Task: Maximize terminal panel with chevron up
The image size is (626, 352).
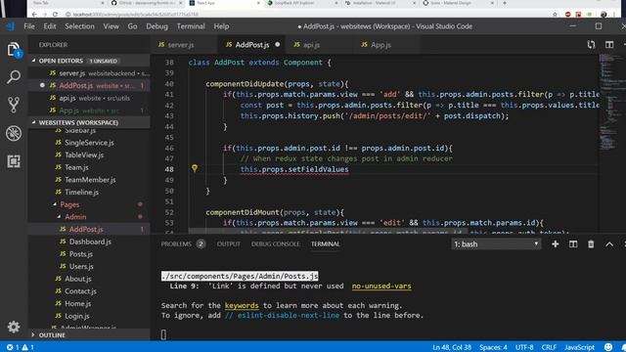Action: pyautogui.click(x=609, y=243)
